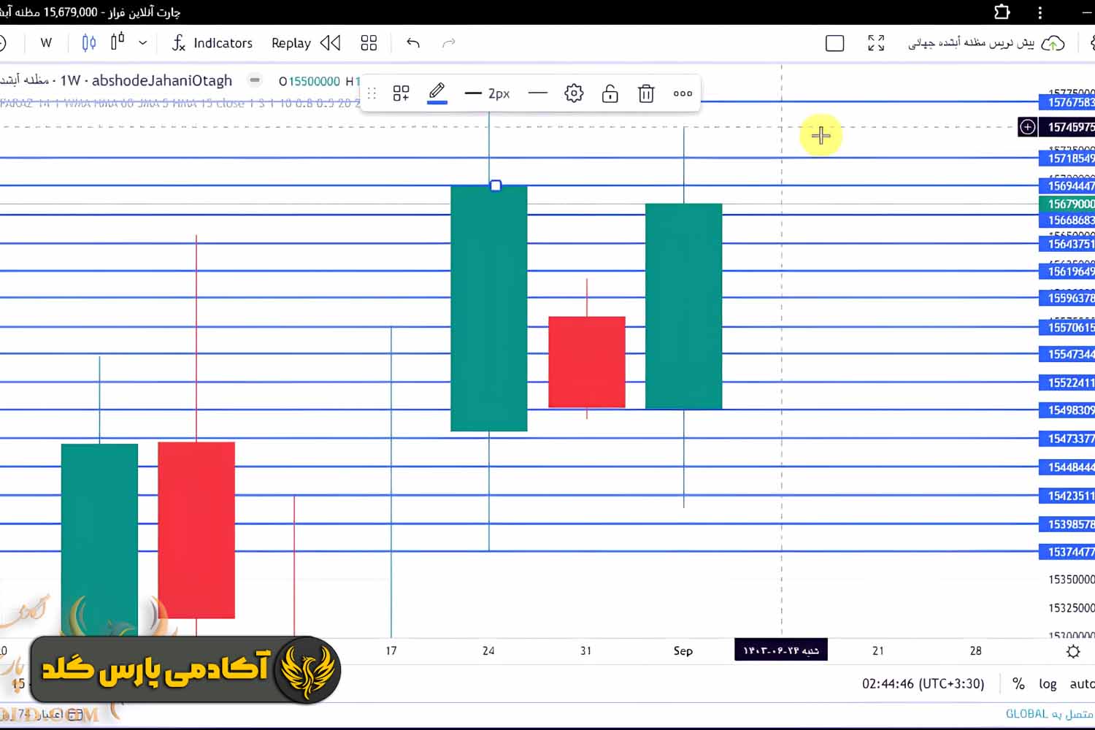Redo the chart action
This screenshot has height=730, width=1095.
tap(449, 43)
